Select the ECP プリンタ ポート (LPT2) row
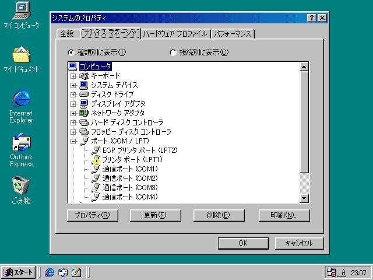 click(x=140, y=150)
